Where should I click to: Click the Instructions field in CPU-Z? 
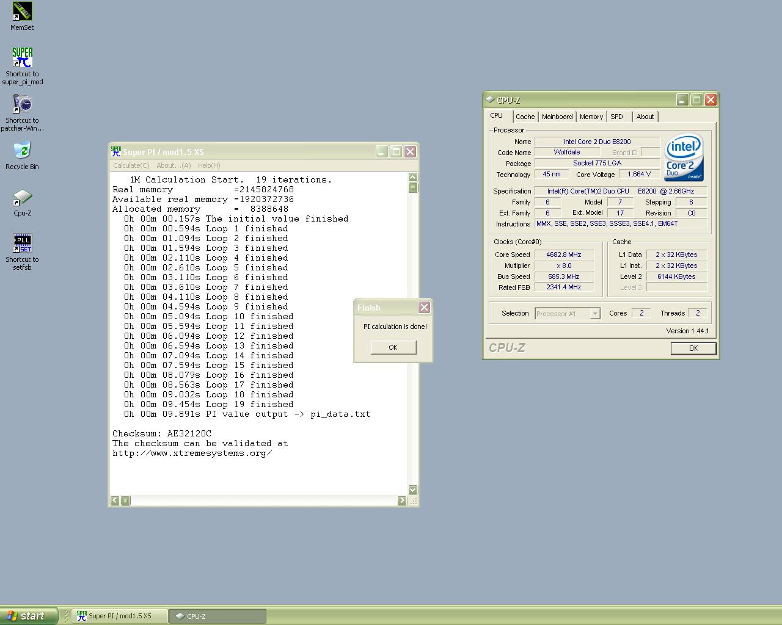pyautogui.click(x=621, y=223)
